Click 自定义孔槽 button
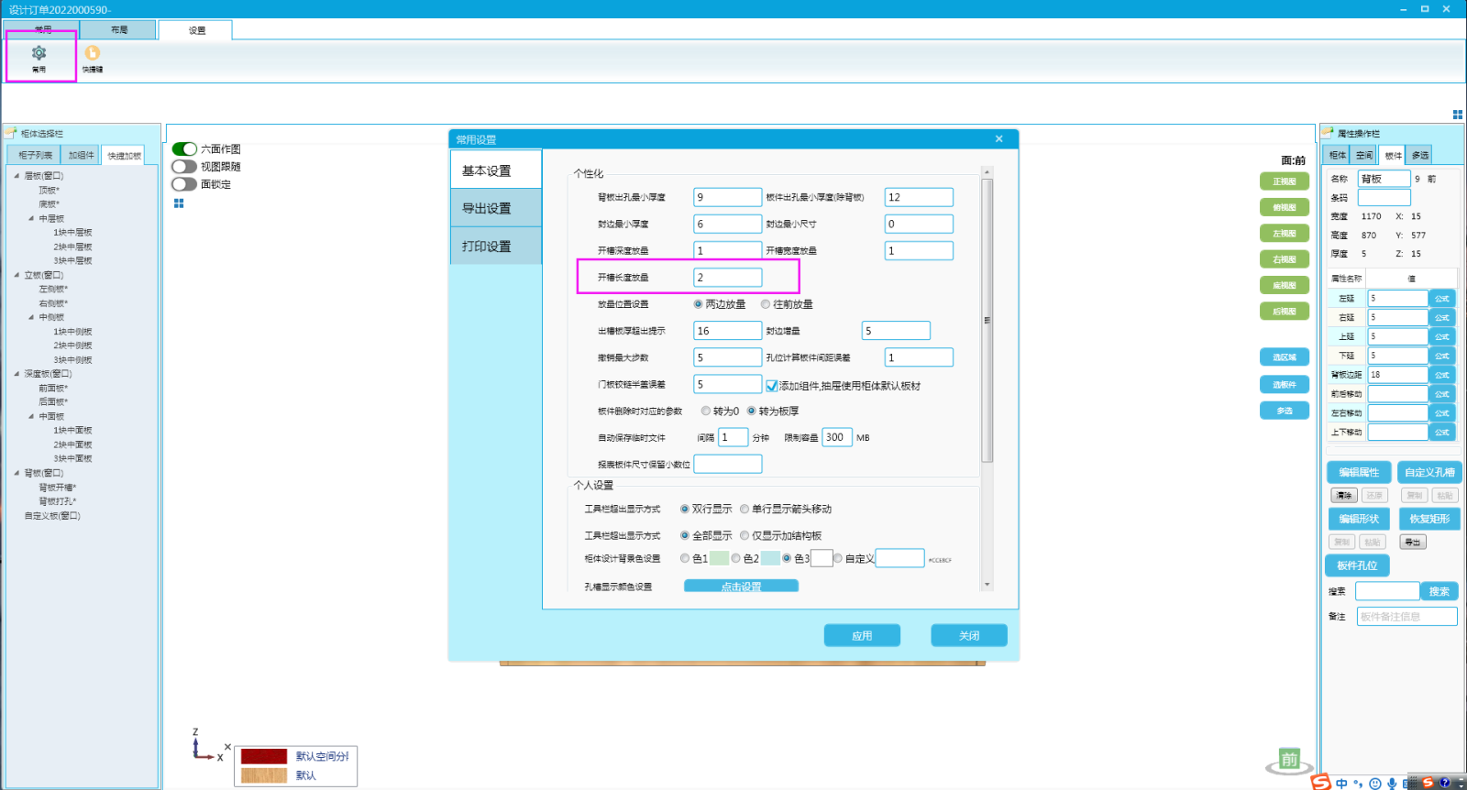 [1429, 472]
